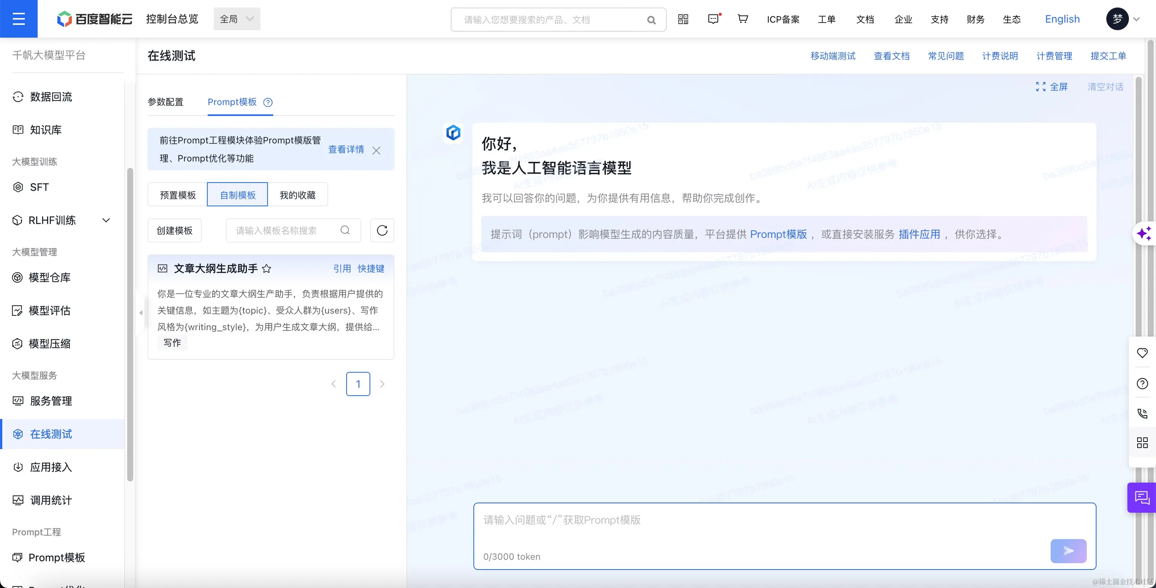Open 模型仓库 in the sidebar

tap(49, 278)
